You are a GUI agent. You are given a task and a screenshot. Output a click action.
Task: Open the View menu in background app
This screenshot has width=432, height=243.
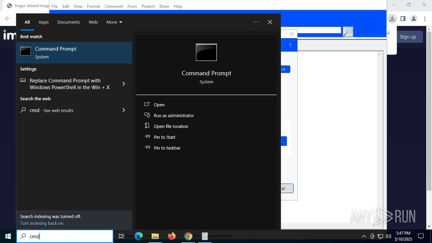click(78, 6)
